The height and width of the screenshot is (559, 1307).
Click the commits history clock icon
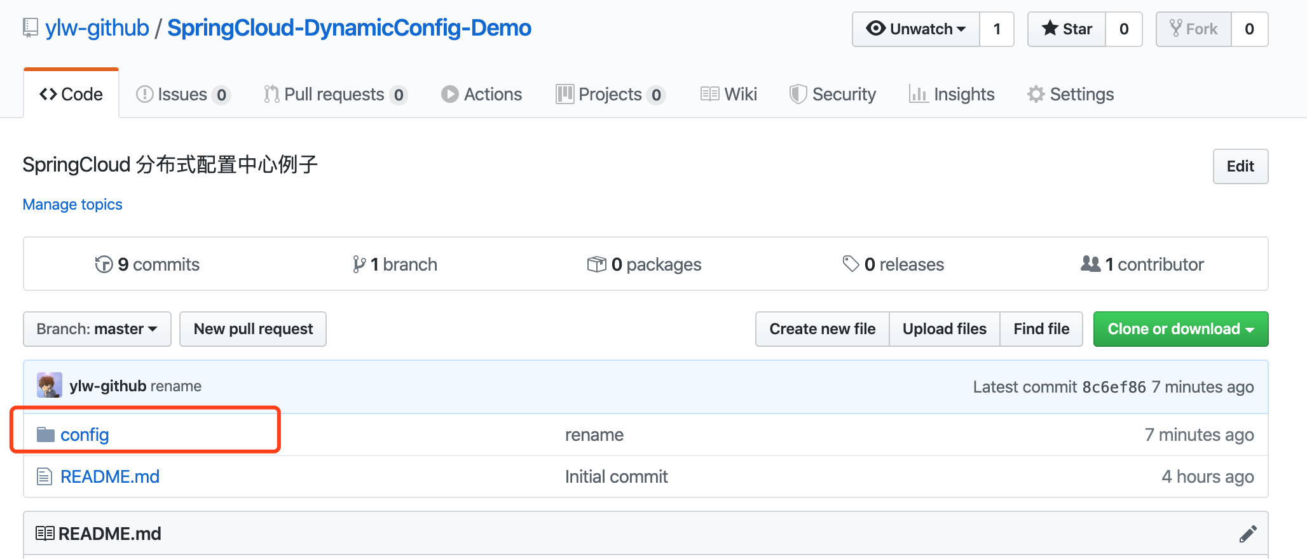point(104,264)
